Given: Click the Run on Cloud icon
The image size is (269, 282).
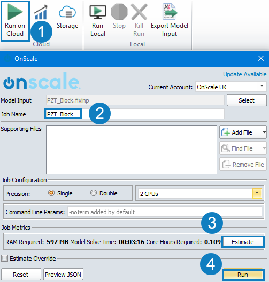Looking at the screenshot, I should (x=15, y=12).
